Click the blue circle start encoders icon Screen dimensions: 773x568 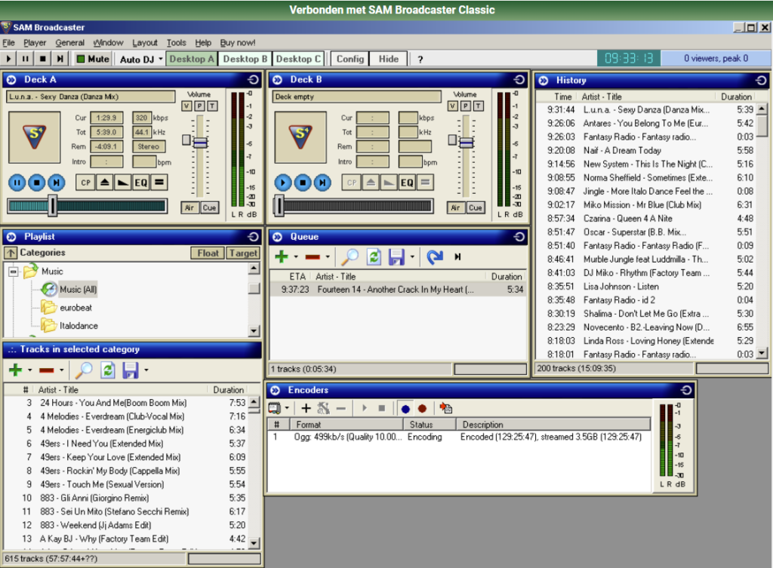[405, 408]
